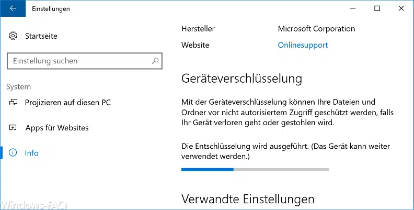Minimize the Einstellungen window

coord(353,8)
